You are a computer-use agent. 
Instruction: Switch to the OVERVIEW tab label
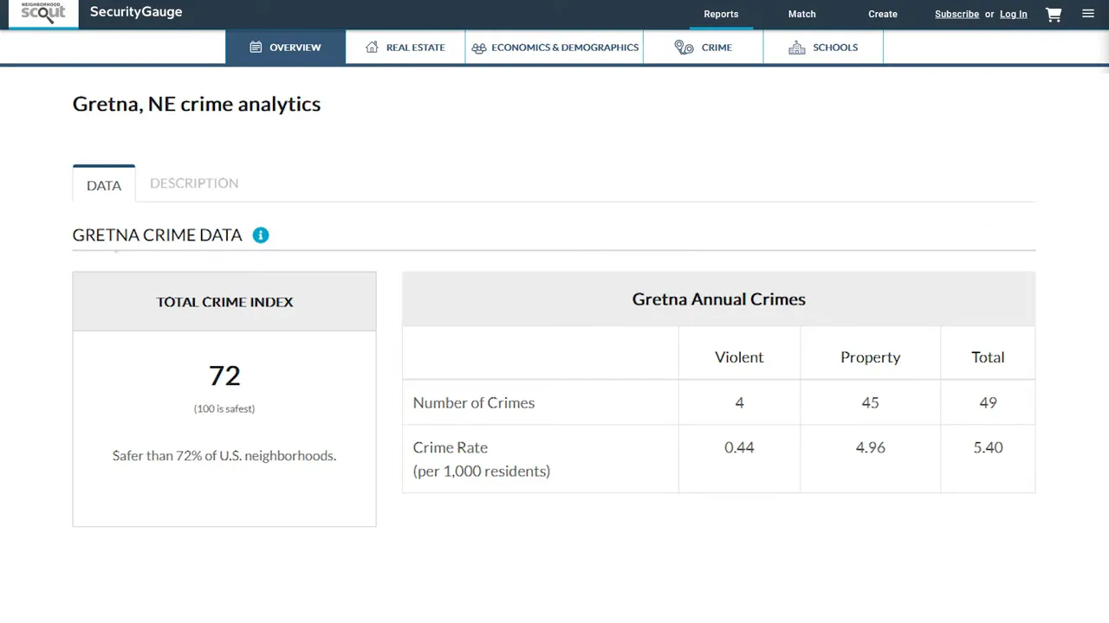pyautogui.click(x=295, y=48)
